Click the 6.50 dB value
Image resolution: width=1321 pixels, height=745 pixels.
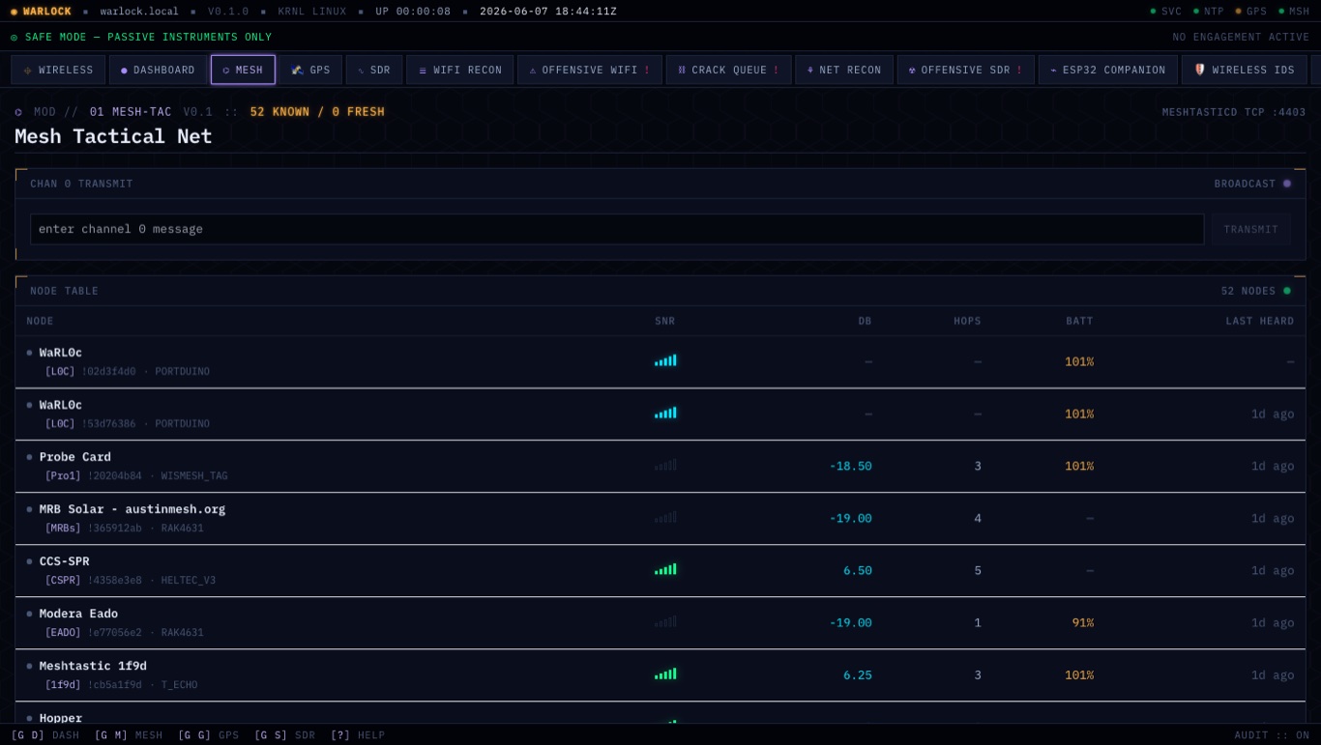click(x=857, y=570)
